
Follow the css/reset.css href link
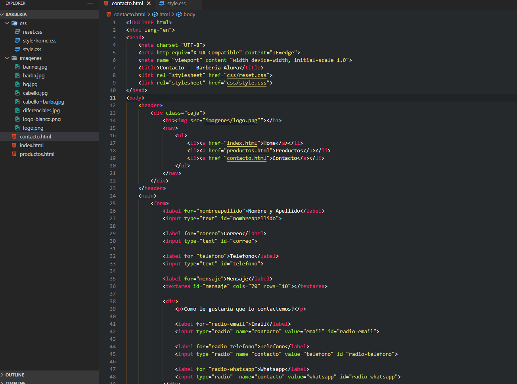247,75
